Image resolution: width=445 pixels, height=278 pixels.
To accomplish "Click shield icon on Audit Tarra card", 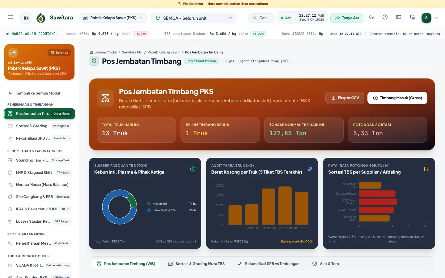I will (310, 169).
